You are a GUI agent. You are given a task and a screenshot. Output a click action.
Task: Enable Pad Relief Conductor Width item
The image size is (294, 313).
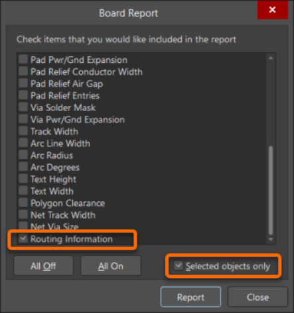coord(23,71)
